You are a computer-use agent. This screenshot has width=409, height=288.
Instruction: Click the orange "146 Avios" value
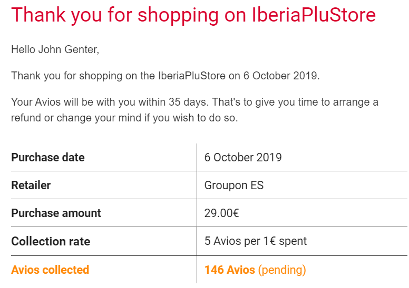coord(229,270)
